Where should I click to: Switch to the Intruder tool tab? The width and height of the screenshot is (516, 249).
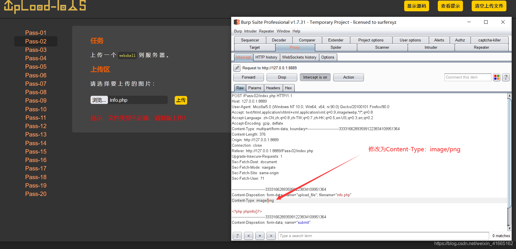(x=431, y=47)
